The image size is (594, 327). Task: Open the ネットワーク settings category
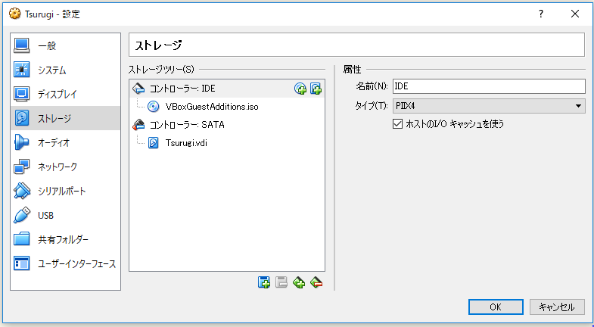pos(66,167)
